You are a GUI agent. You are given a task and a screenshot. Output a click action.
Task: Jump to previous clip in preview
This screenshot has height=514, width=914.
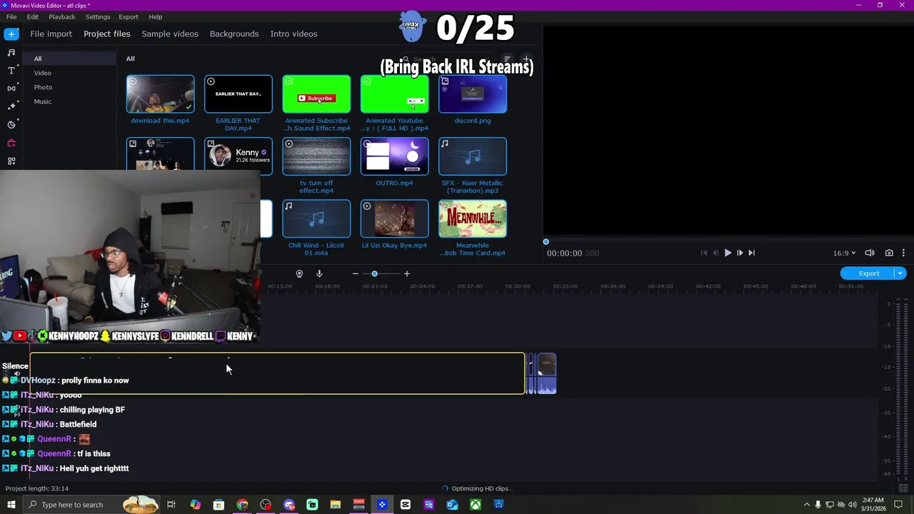pos(704,253)
